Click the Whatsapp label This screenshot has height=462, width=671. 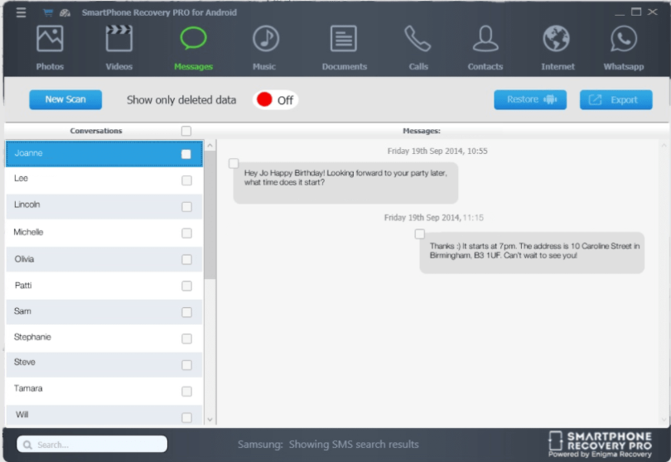coord(624,67)
